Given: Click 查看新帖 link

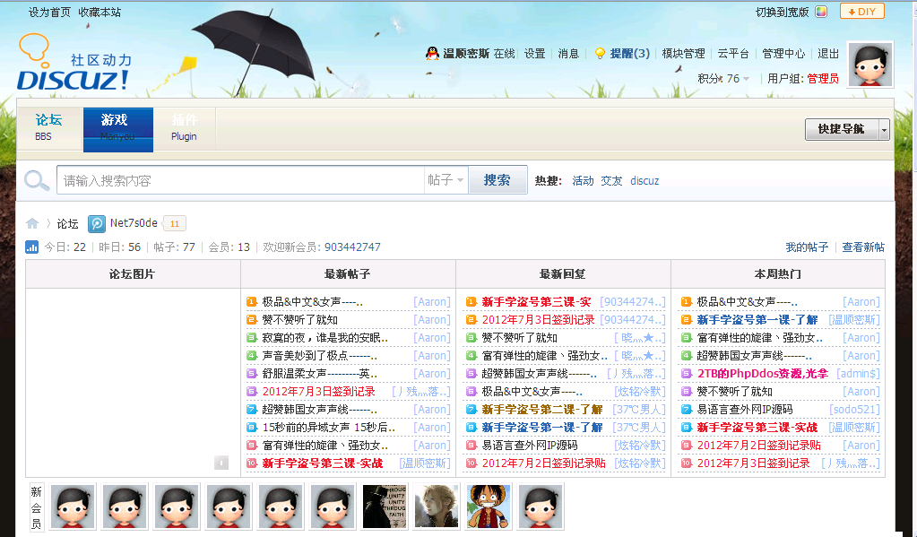Looking at the screenshot, I should click(863, 247).
